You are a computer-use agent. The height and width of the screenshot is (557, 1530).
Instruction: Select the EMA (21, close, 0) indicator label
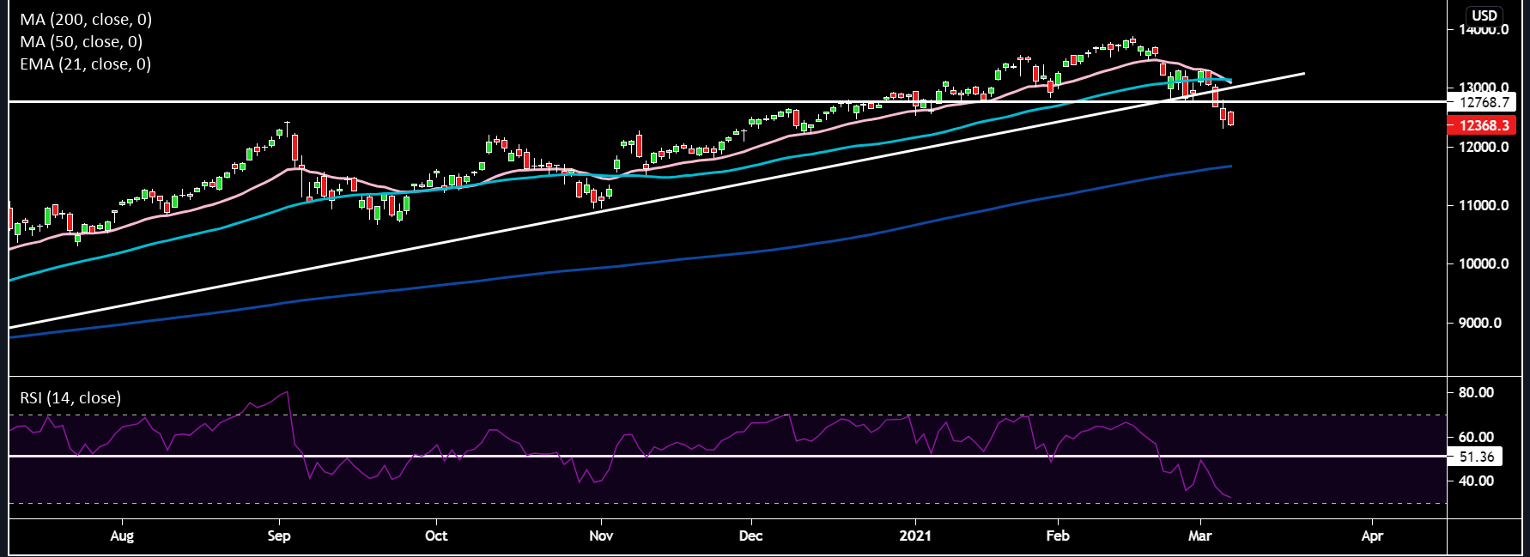point(86,64)
